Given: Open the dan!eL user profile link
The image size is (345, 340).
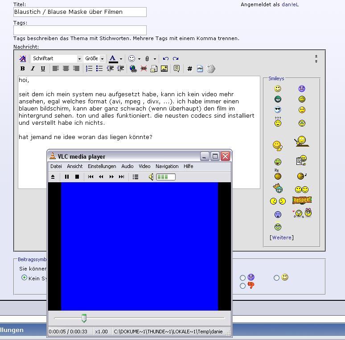Looking at the screenshot, I should point(290,4).
